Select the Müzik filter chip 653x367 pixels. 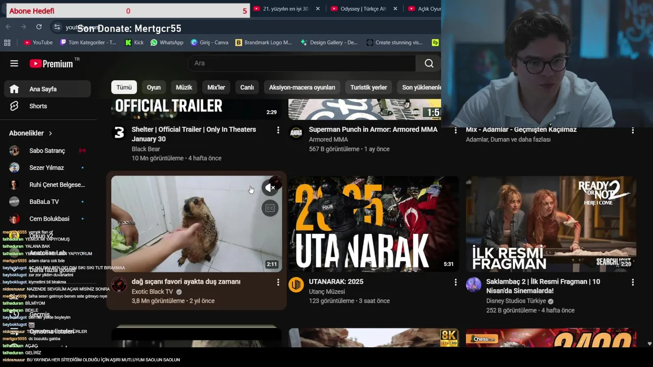click(x=184, y=87)
